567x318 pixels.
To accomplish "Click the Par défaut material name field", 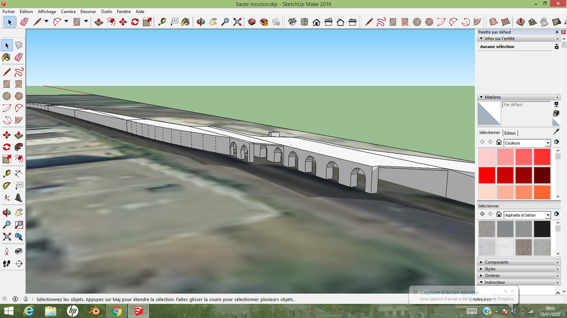I will pyautogui.click(x=526, y=105).
